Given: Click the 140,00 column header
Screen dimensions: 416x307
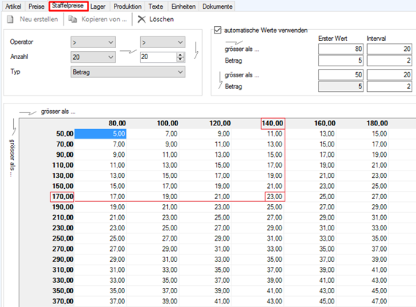Looking at the screenshot, I should (x=273, y=123).
